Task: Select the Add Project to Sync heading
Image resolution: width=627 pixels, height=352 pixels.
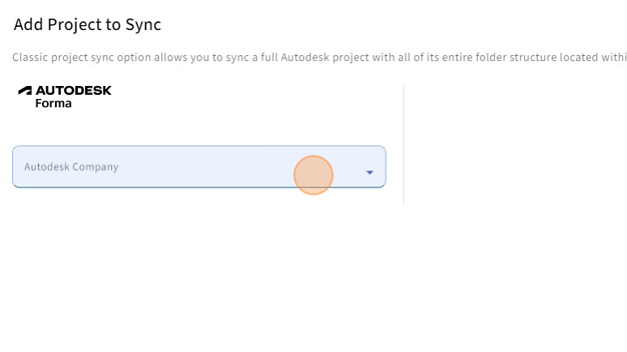Action: (x=87, y=24)
